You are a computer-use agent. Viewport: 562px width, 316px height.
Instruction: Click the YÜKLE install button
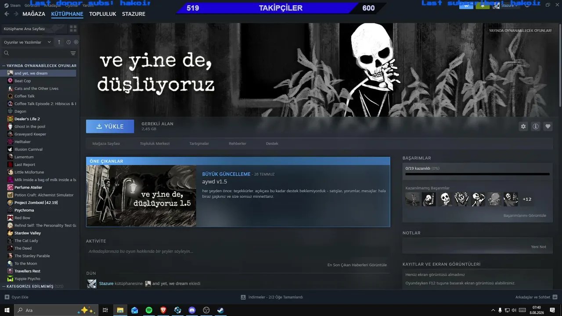(110, 126)
